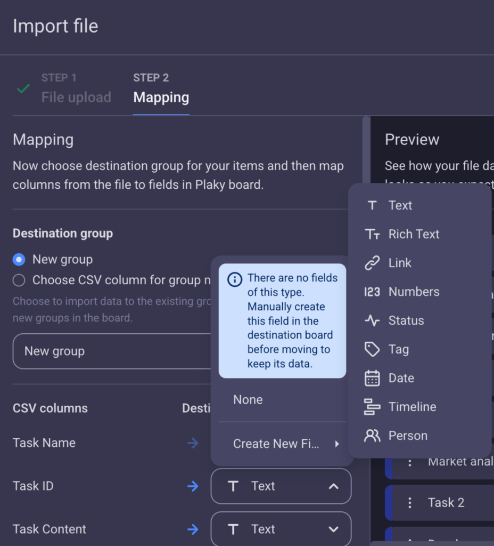Select the Status pulse icon
The image size is (494, 546).
(373, 320)
